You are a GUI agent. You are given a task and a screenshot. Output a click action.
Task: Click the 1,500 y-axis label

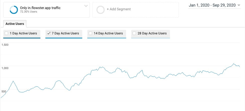pyautogui.click(x=5, y=45)
